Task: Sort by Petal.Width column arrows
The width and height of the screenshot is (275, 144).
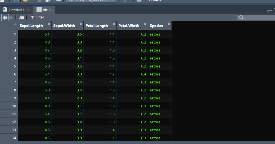Action: point(145,24)
